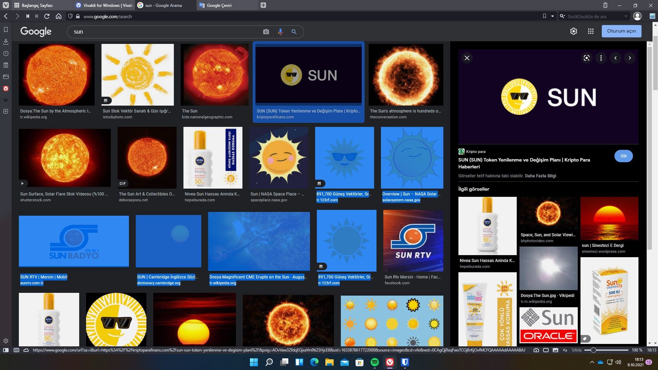Image resolution: width=658 pixels, height=370 pixels.
Task: Open Vivaldi settings gear in sidebar
Action: [x=6, y=341]
